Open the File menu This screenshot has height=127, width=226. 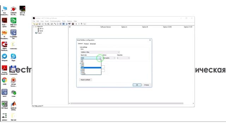(34, 21)
